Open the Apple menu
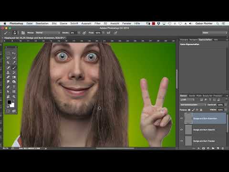This screenshot has width=229, height=172. pyautogui.click(x=5, y=23)
